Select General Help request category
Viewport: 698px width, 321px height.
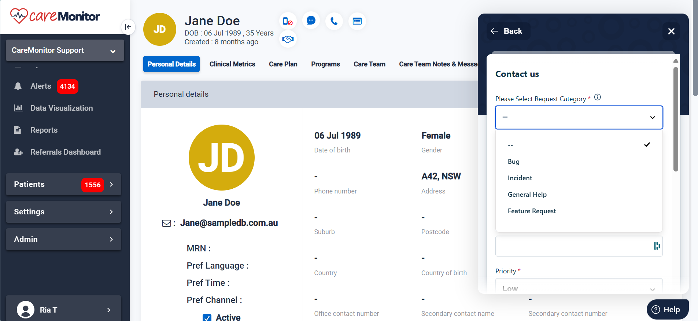tap(579, 195)
